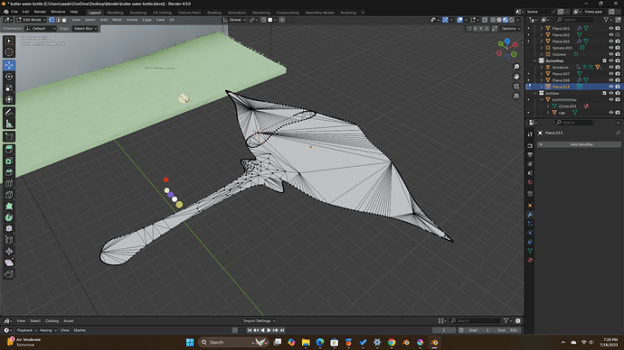Viewport: 624px width, 350px height.
Task: Activate the Transform tool
Action: [x=9, y=99]
